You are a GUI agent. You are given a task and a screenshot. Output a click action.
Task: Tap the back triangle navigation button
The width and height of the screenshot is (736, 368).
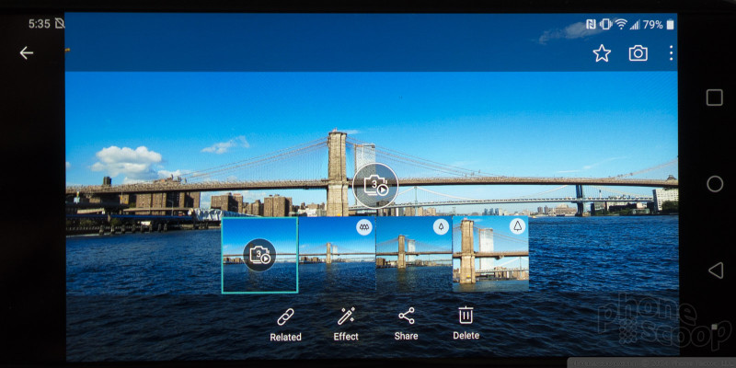click(x=716, y=270)
